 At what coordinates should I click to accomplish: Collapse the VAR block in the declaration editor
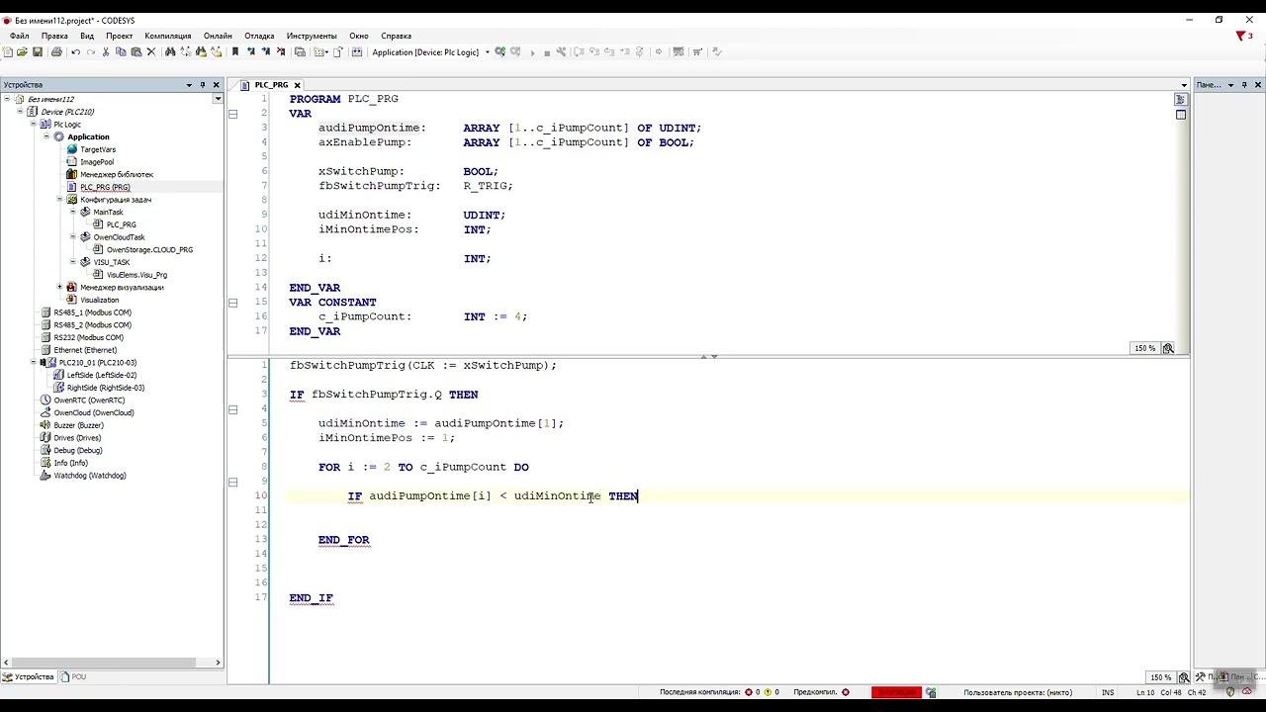[233, 114]
